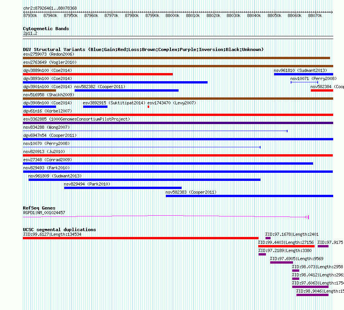This screenshot has width=344, height=310.
Task: Click nsv961809 (Sudmant2013) variant label
Action: tap(55, 176)
